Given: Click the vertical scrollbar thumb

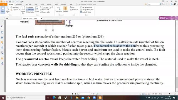Looking at the screenshot, I should point(177,82).
